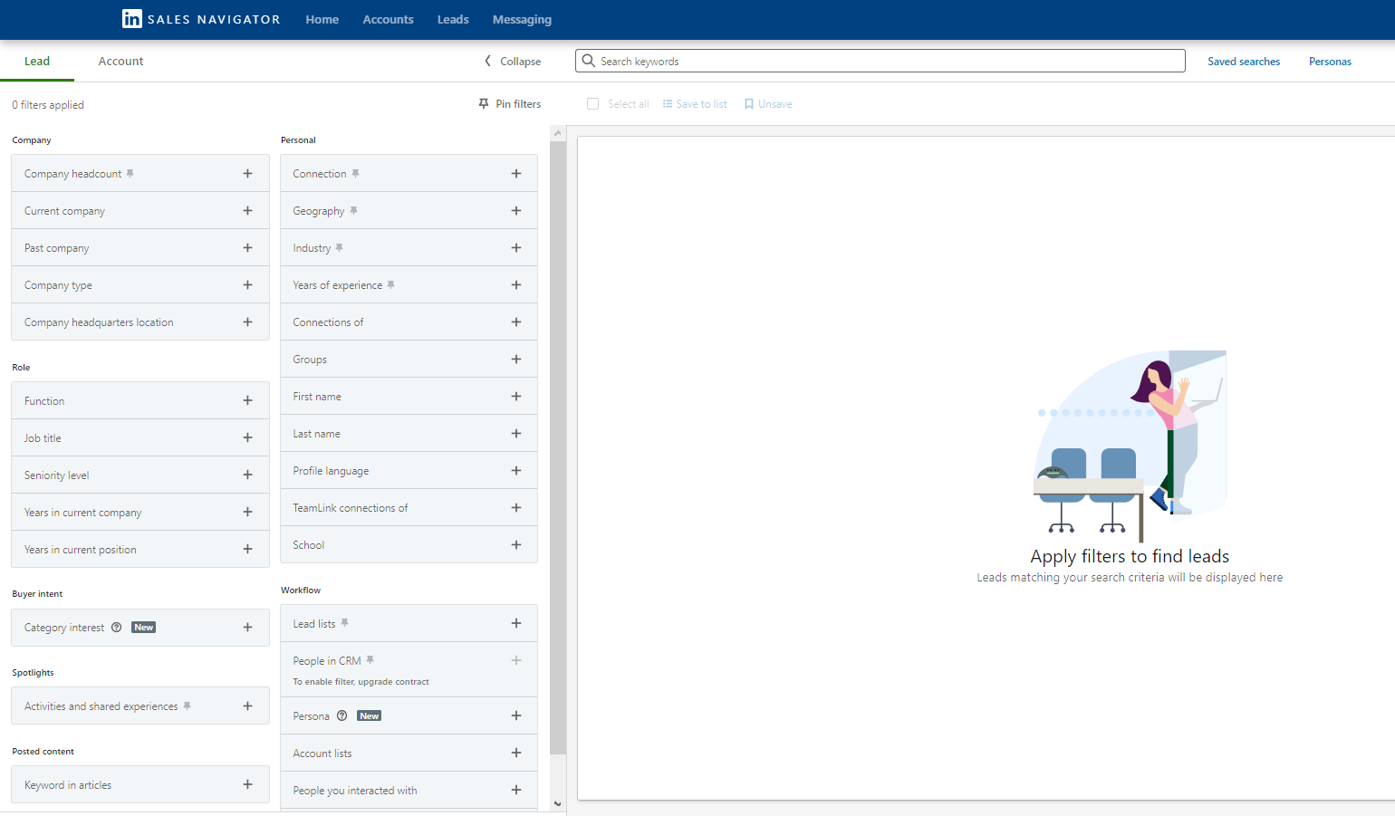Click the plus icon for Company type
Screen dimensions: 1395x816
click(247, 284)
